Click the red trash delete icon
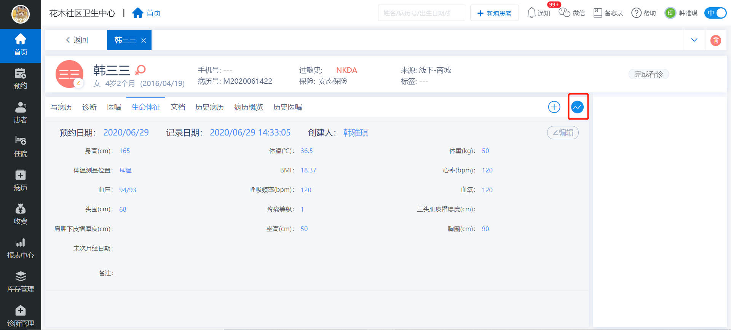 (716, 40)
